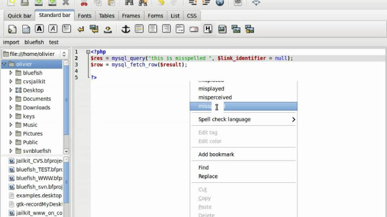Expand the cvsjailkit folder
Image resolution: width=387 pixels, height=217 pixels.
[11, 81]
